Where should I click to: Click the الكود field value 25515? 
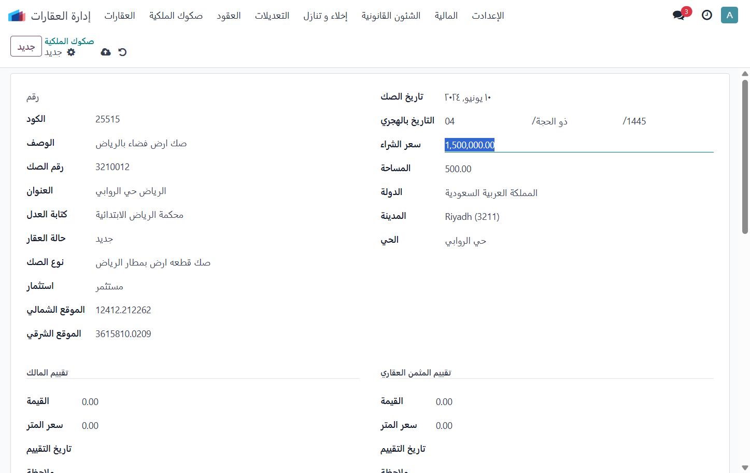pos(227,119)
